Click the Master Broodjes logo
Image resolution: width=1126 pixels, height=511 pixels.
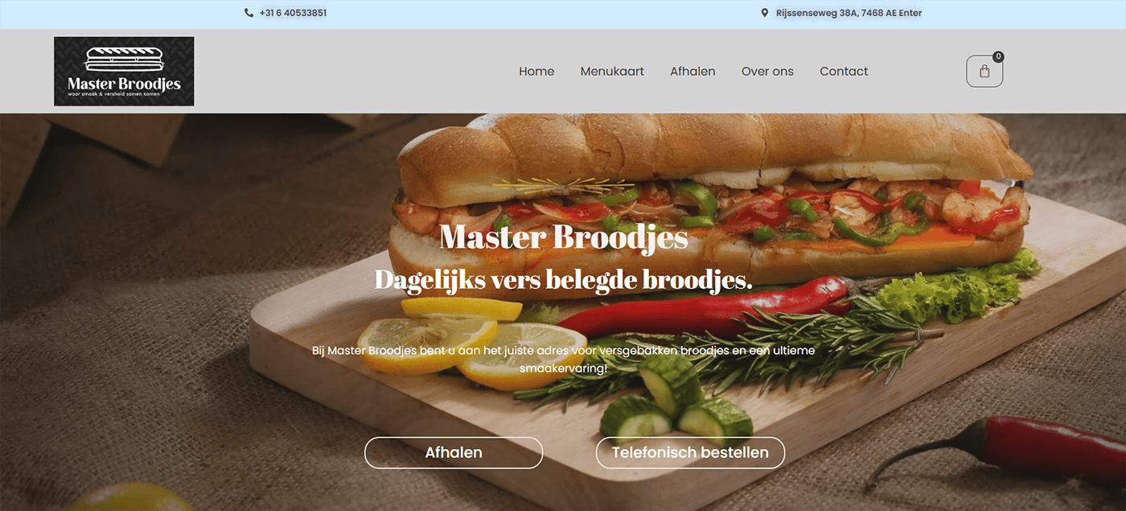125,71
